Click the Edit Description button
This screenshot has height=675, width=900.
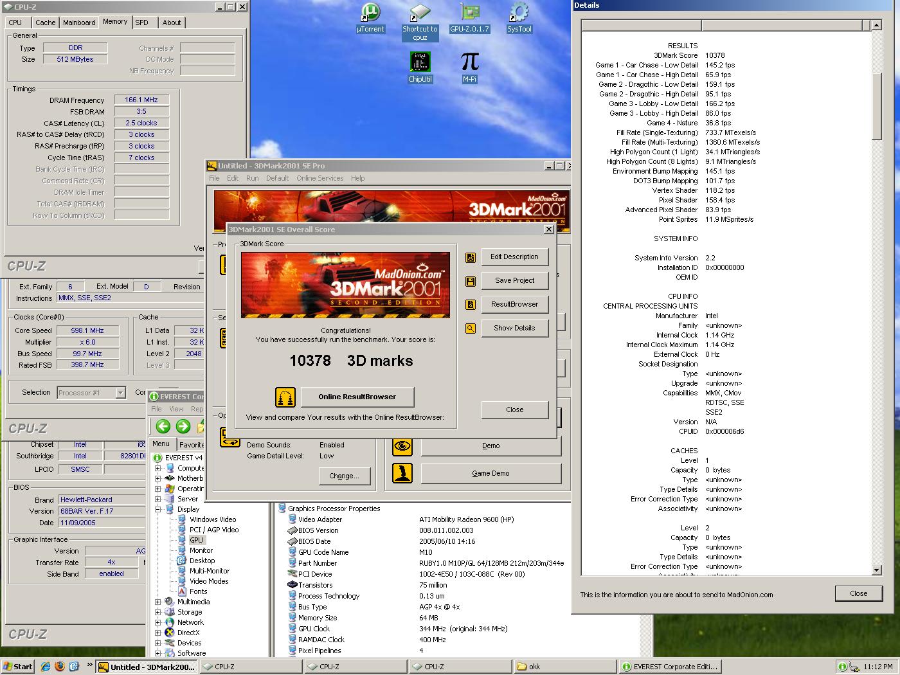tap(514, 256)
